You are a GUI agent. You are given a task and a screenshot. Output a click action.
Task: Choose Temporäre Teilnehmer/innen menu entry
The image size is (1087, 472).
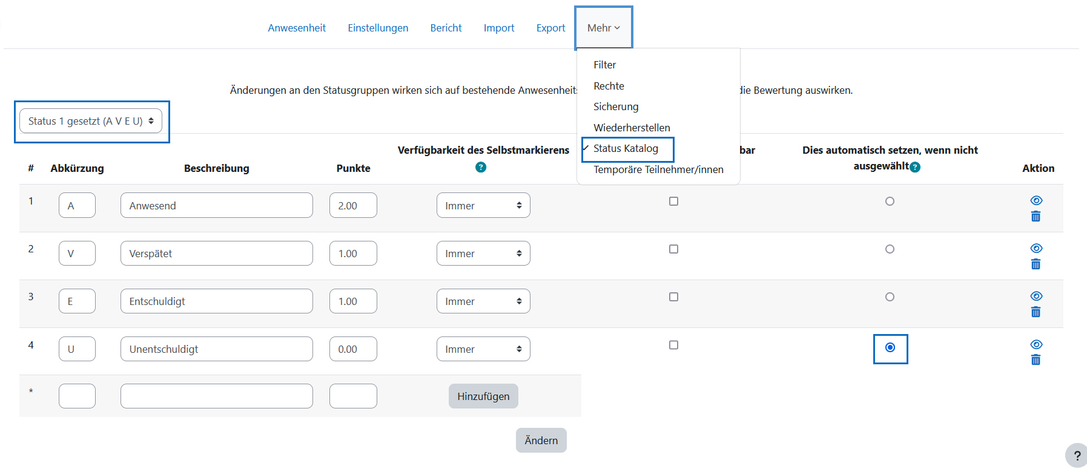click(658, 169)
